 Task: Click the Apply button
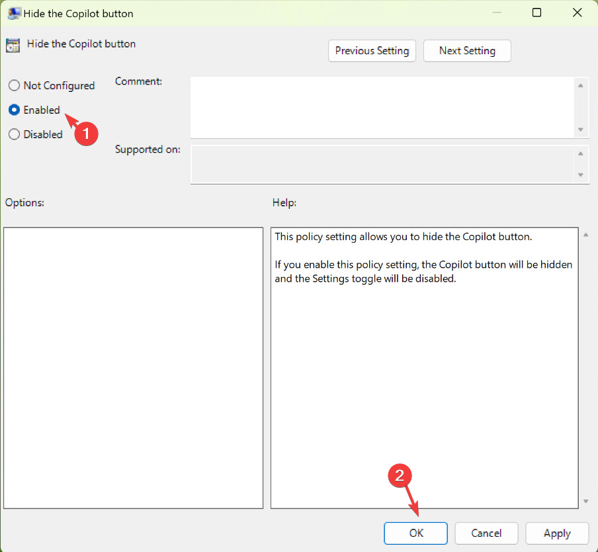click(x=557, y=533)
